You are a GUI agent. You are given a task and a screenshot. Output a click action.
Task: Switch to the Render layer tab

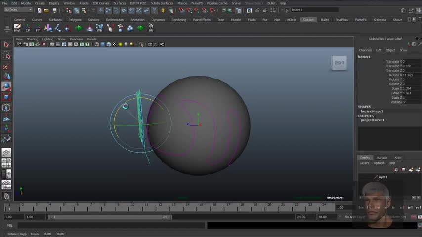click(x=382, y=158)
